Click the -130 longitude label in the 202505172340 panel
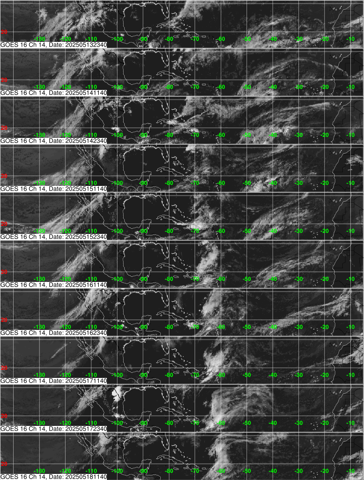The image size is (364, 480). [x=39, y=423]
